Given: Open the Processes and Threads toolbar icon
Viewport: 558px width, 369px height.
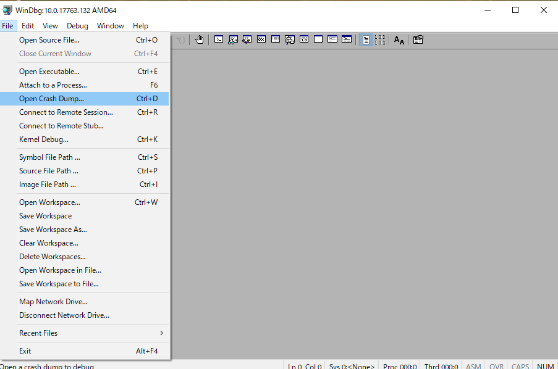Looking at the screenshot, I should point(332,39).
